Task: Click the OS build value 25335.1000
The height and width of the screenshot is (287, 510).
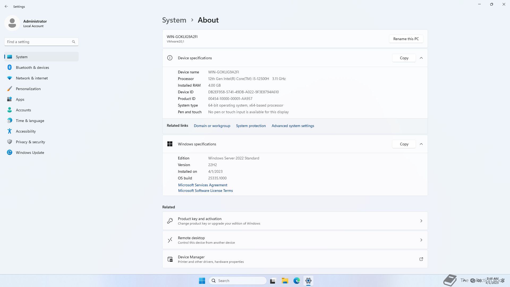Action: tap(217, 178)
